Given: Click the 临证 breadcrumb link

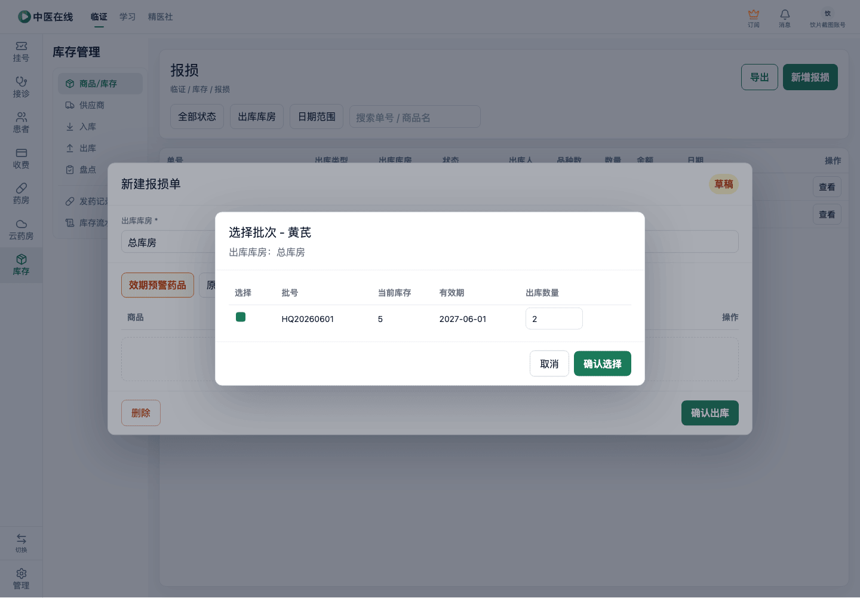Looking at the screenshot, I should click(x=178, y=89).
